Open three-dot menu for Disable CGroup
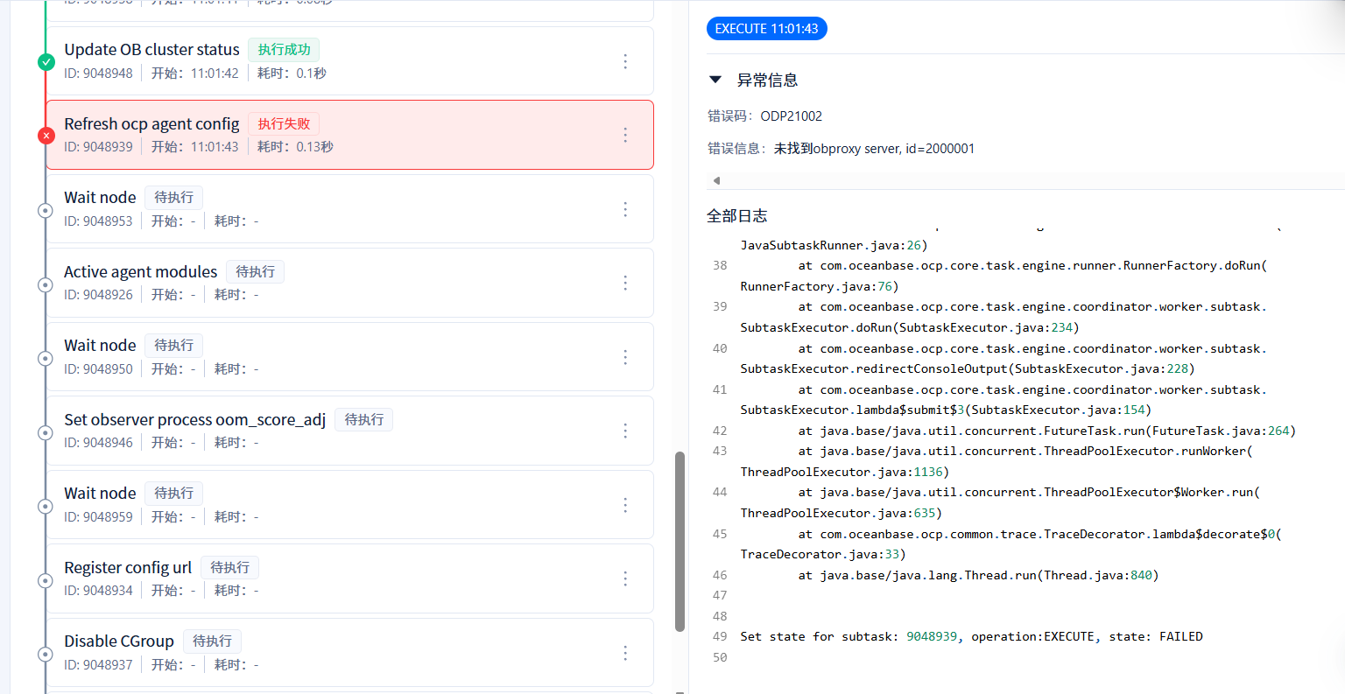1345x694 pixels. (x=625, y=653)
